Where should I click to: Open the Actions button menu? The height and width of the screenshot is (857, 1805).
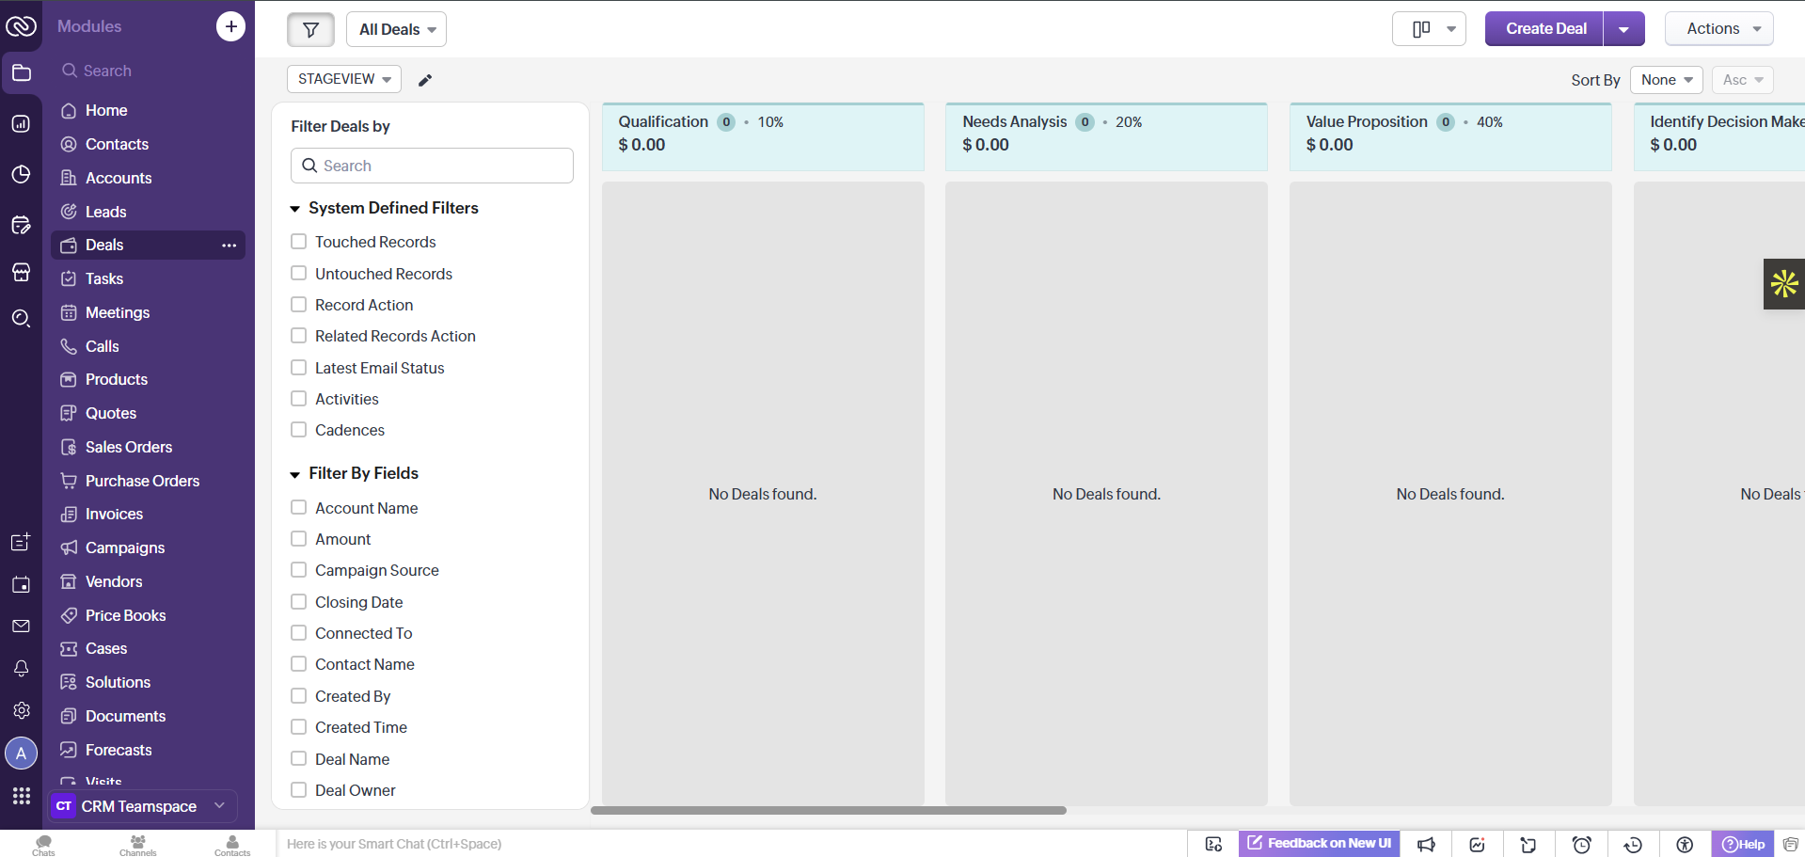coord(1718,29)
